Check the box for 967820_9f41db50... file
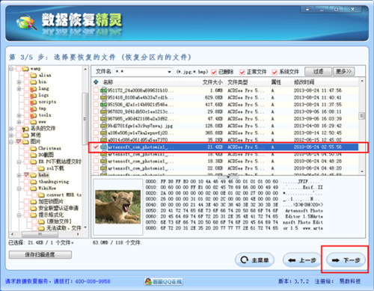Screen dimensions: 374x291 pyautogui.click(x=96, y=111)
